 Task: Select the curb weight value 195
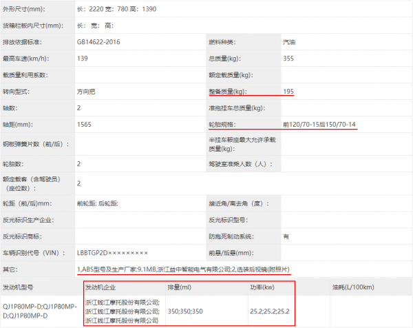(288, 92)
